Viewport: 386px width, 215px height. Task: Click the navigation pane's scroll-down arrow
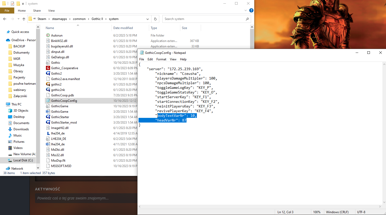pos(38,168)
